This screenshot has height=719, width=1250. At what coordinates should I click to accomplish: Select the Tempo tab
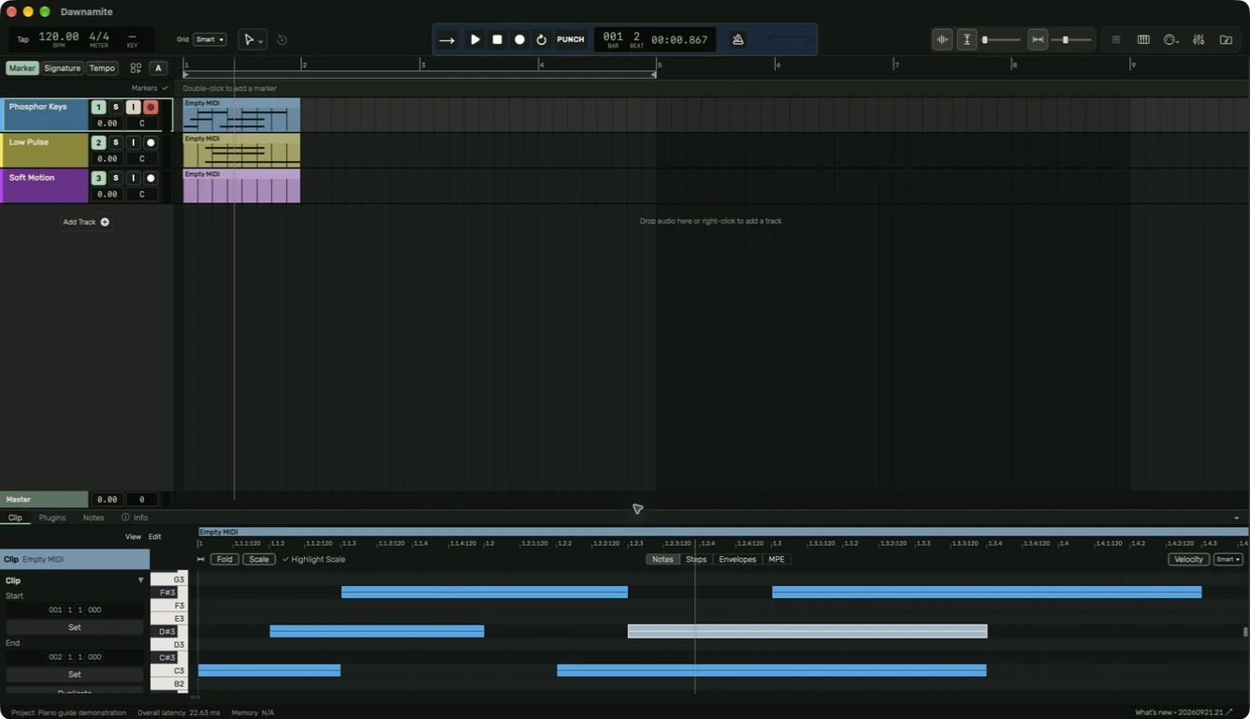(102, 68)
